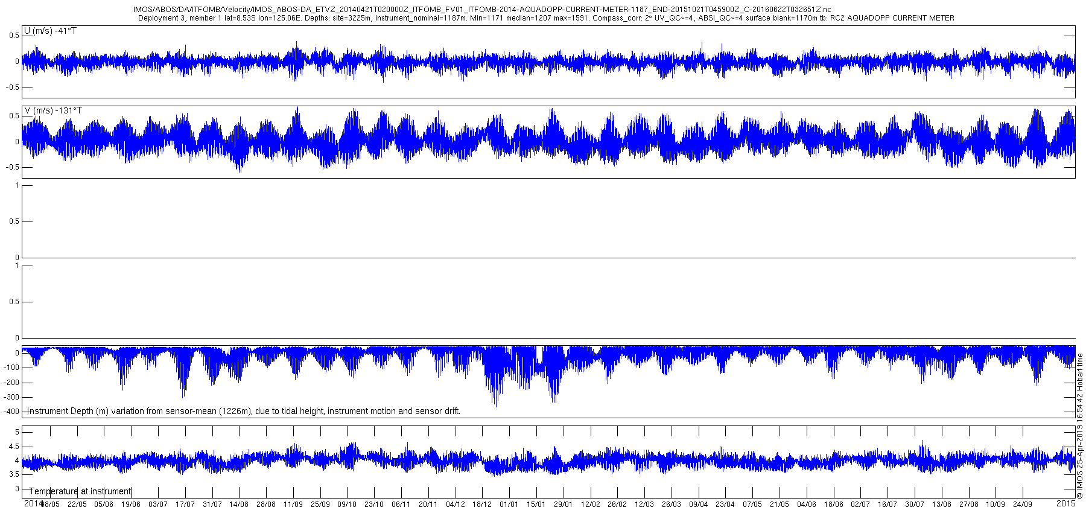Click the '22/05' date tick label

point(77,505)
